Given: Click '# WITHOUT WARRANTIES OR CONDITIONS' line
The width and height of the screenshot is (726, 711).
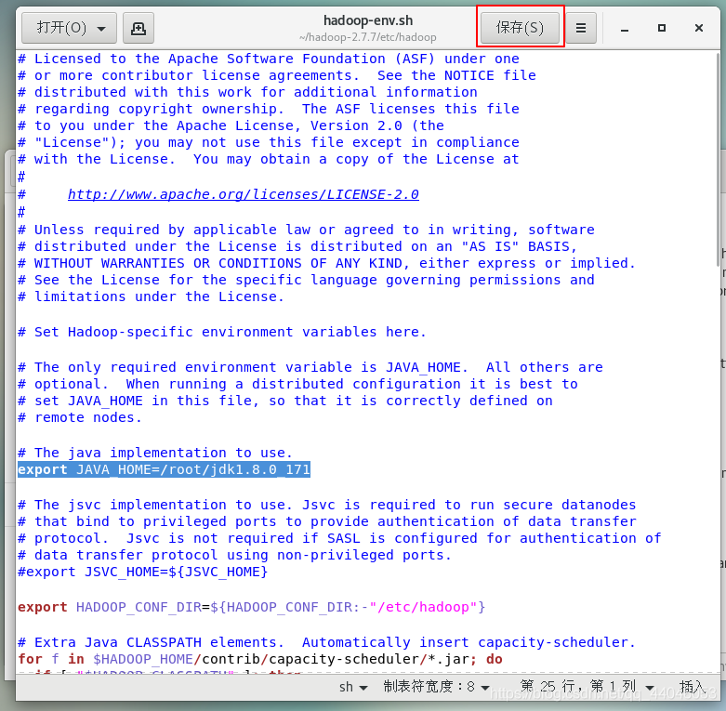Looking at the screenshot, I should (x=326, y=263).
